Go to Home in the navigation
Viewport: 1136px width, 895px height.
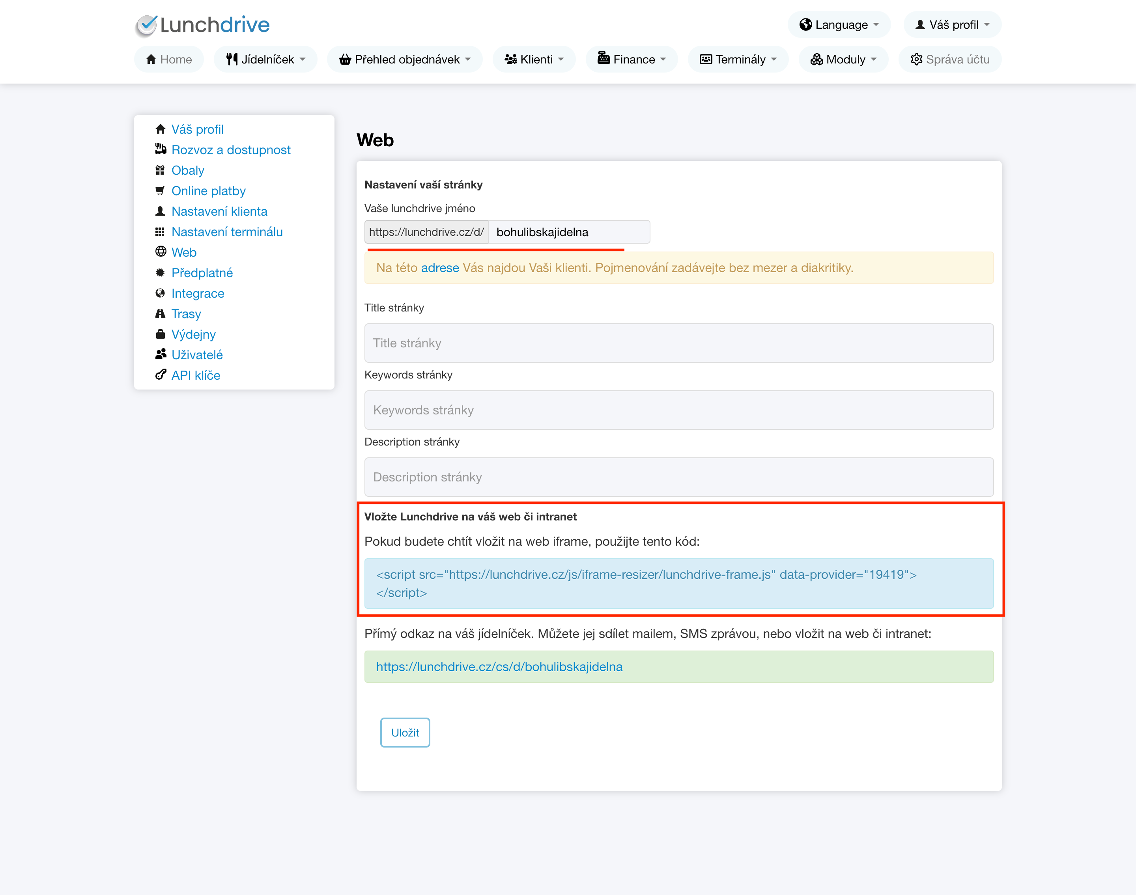pyautogui.click(x=169, y=59)
